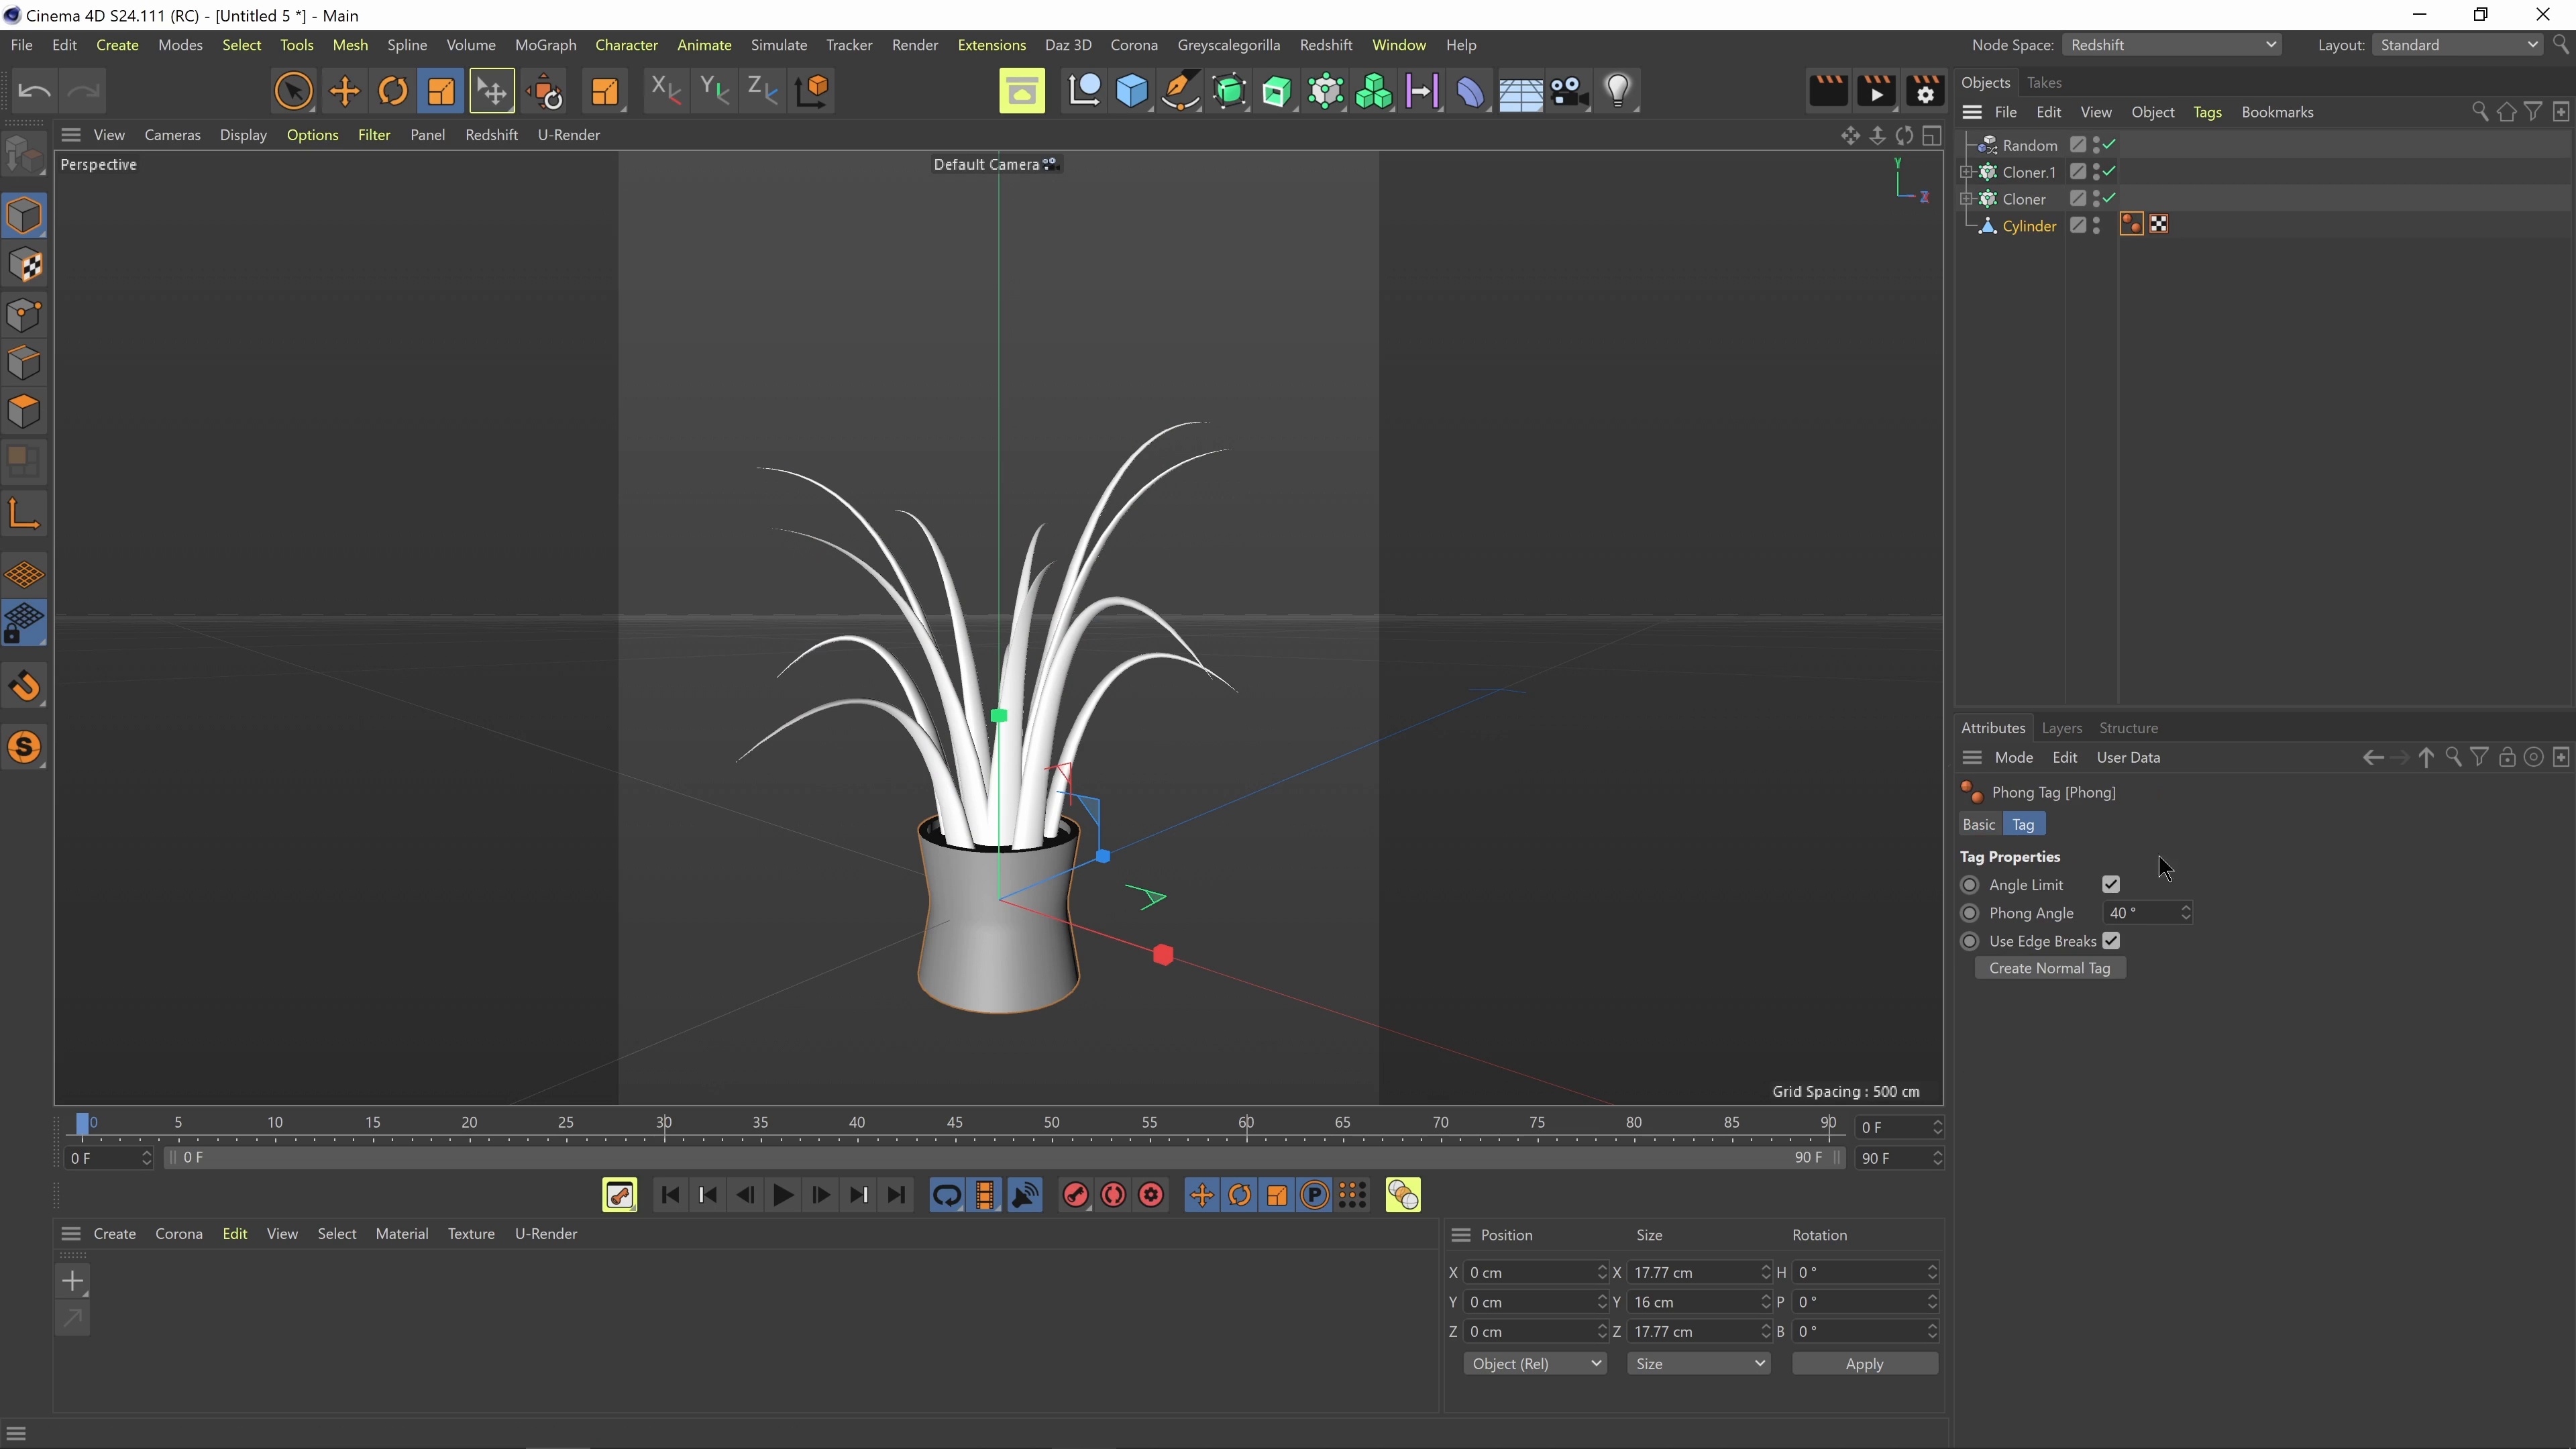This screenshot has width=2576, height=1449.
Task: Click Position X stepper arrows
Action: tap(1601, 1273)
